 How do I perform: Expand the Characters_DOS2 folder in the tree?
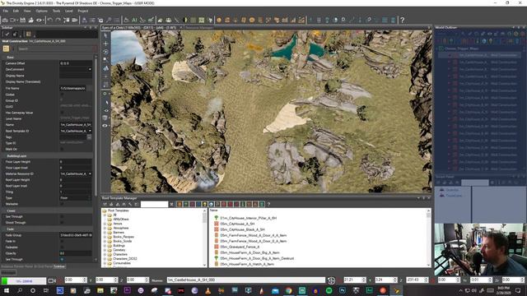(105, 259)
